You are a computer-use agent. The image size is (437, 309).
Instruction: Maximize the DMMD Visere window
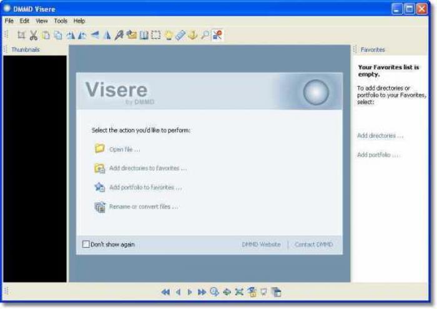click(x=410, y=9)
